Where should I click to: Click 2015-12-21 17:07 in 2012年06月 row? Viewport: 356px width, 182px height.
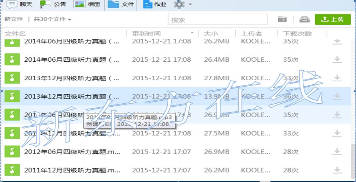(162, 152)
